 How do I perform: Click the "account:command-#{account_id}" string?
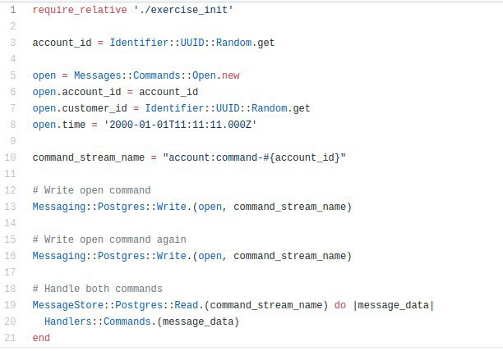pos(254,157)
